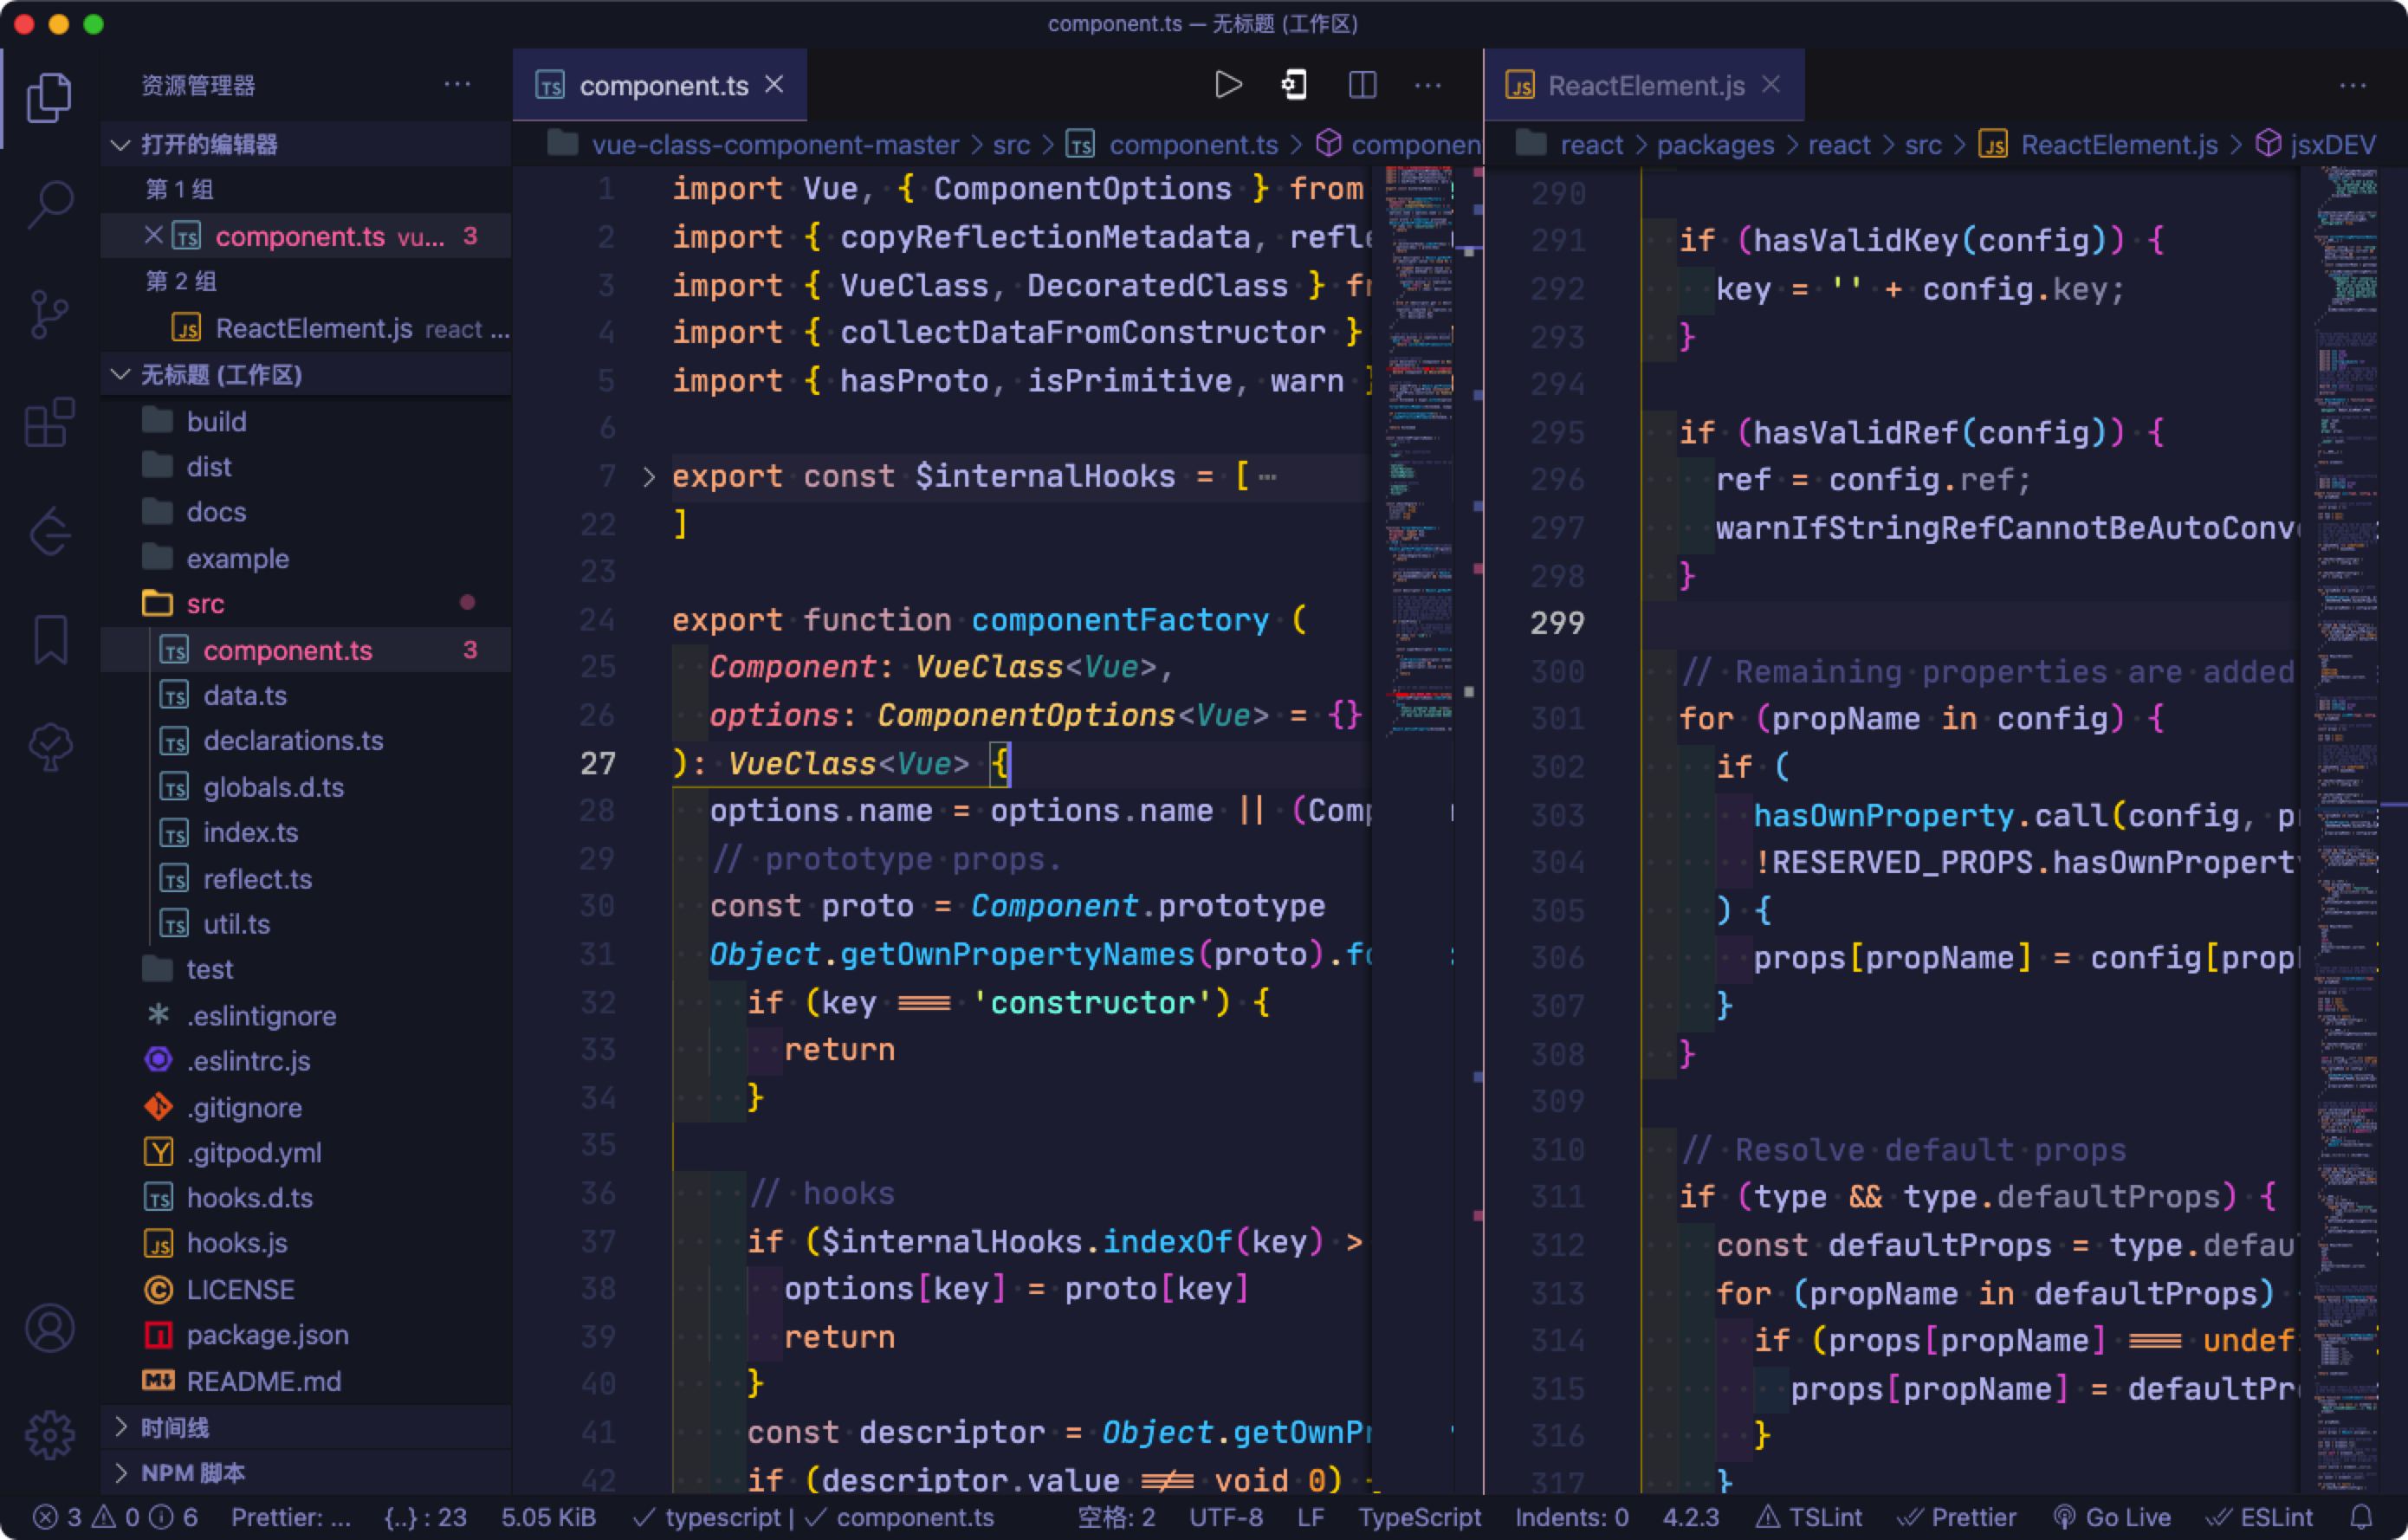Expand folded $internalHooks region at line 7
Image resolution: width=2408 pixels, height=1540 pixels.
click(x=649, y=477)
